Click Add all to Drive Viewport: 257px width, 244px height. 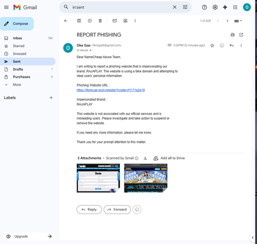169,158
